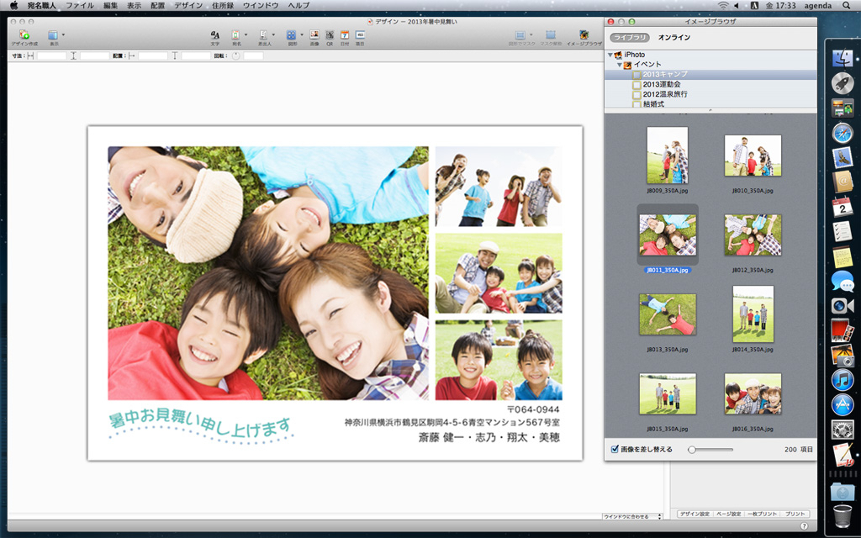Image resolution: width=861 pixels, height=538 pixels.
Task: Open Launchpad rocket icon in Dock
Action: pyautogui.click(x=843, y=83)
